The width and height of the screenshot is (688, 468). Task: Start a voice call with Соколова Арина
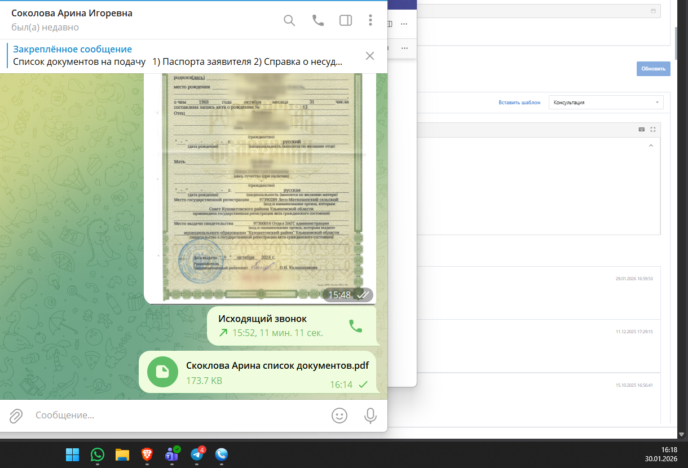(x=318, y=20)
